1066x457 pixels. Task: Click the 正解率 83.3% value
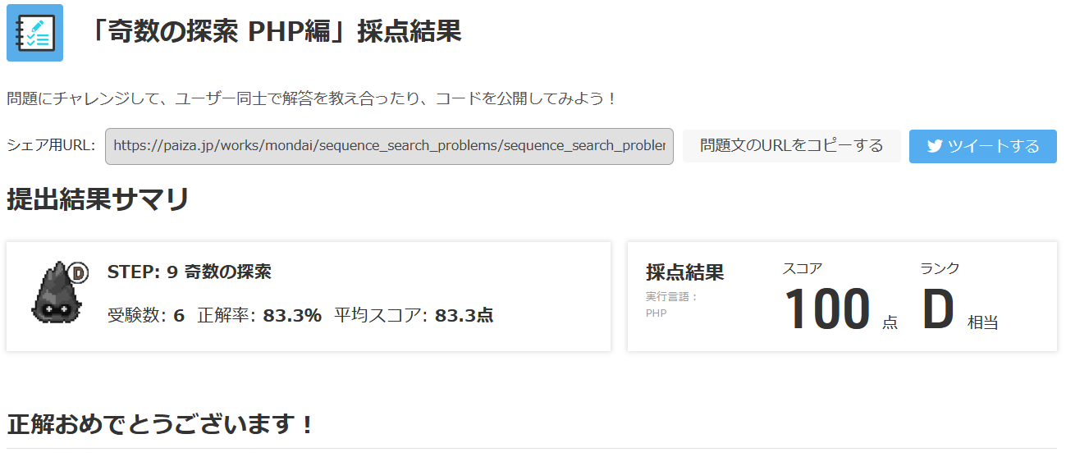tap(291, 315)
